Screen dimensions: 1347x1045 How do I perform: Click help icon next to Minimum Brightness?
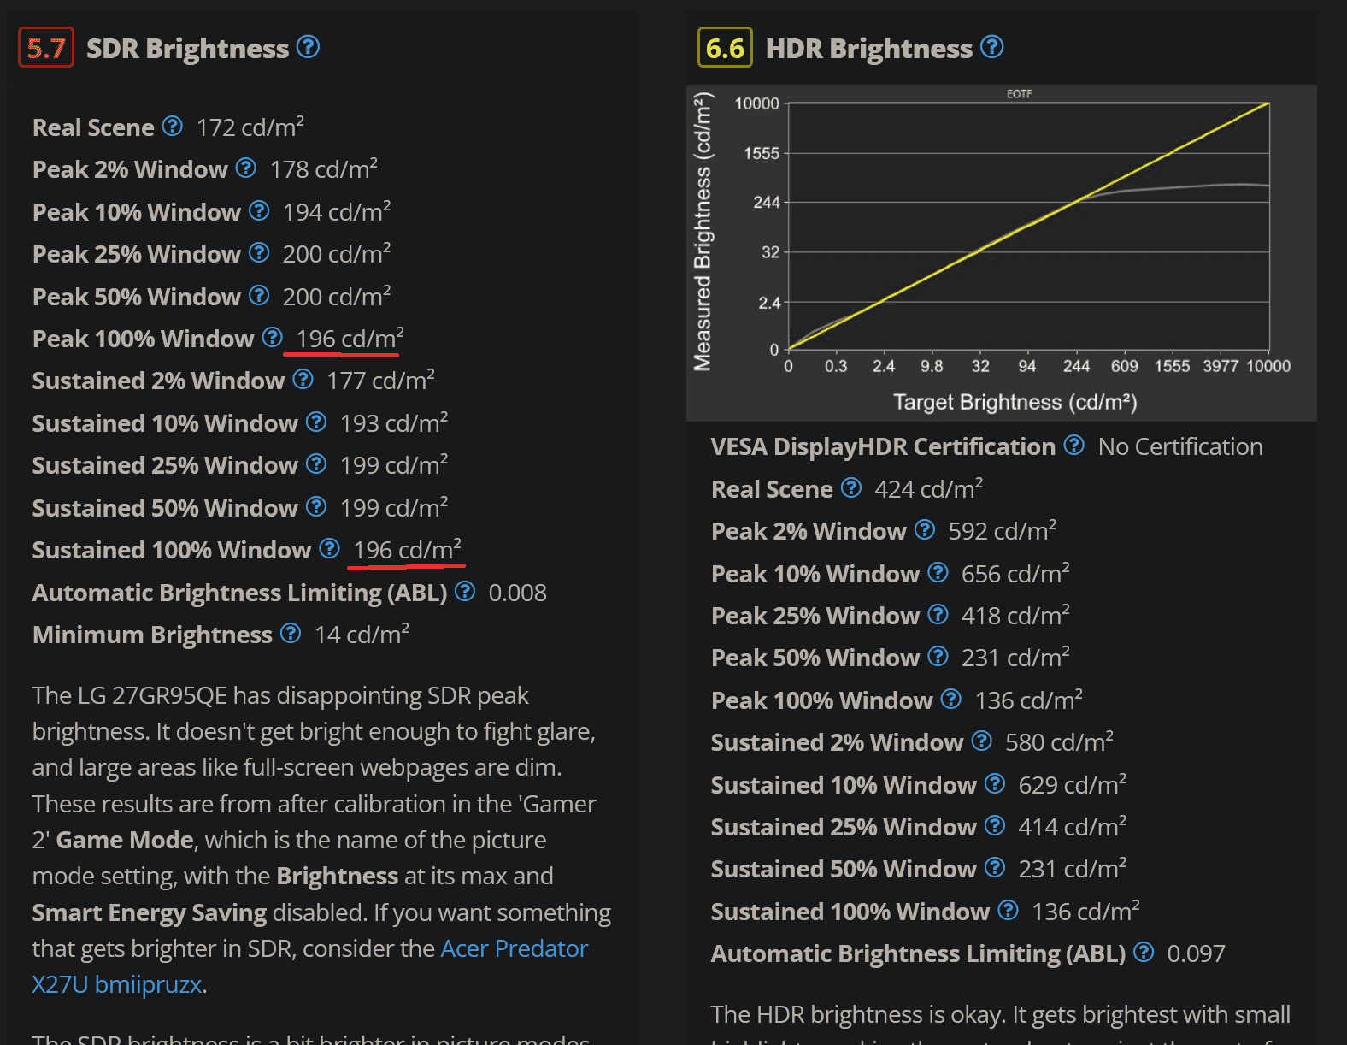(291, 634)
